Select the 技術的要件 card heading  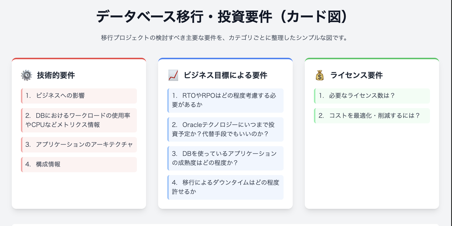point(56,75)
